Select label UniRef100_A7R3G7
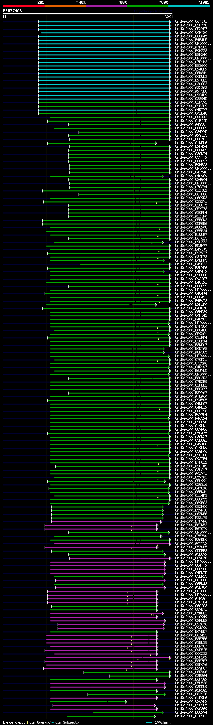Viewport: 213px width, 725px height. (191, 599)
